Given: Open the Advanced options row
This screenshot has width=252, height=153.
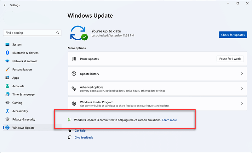Looking at the screenshot, I should (157, 89).
